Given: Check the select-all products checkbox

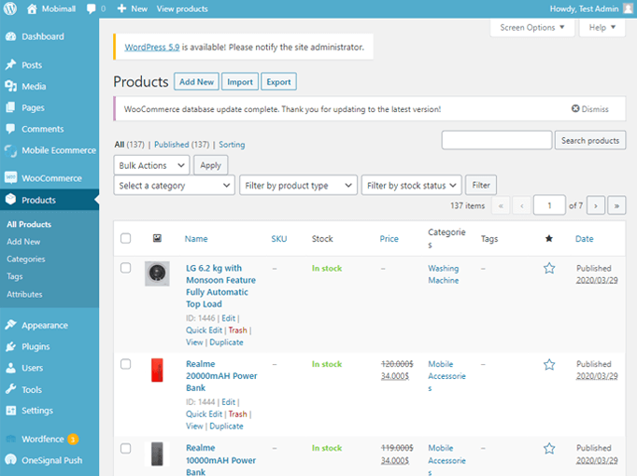Looking at the screenshot, I should coord(126,238).
